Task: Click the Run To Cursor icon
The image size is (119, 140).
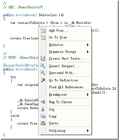Action: point(43,102)
